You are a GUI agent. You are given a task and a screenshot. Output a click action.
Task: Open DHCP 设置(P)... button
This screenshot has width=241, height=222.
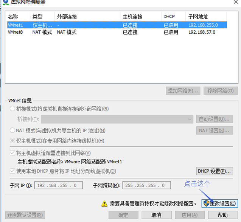pos(215,171)
